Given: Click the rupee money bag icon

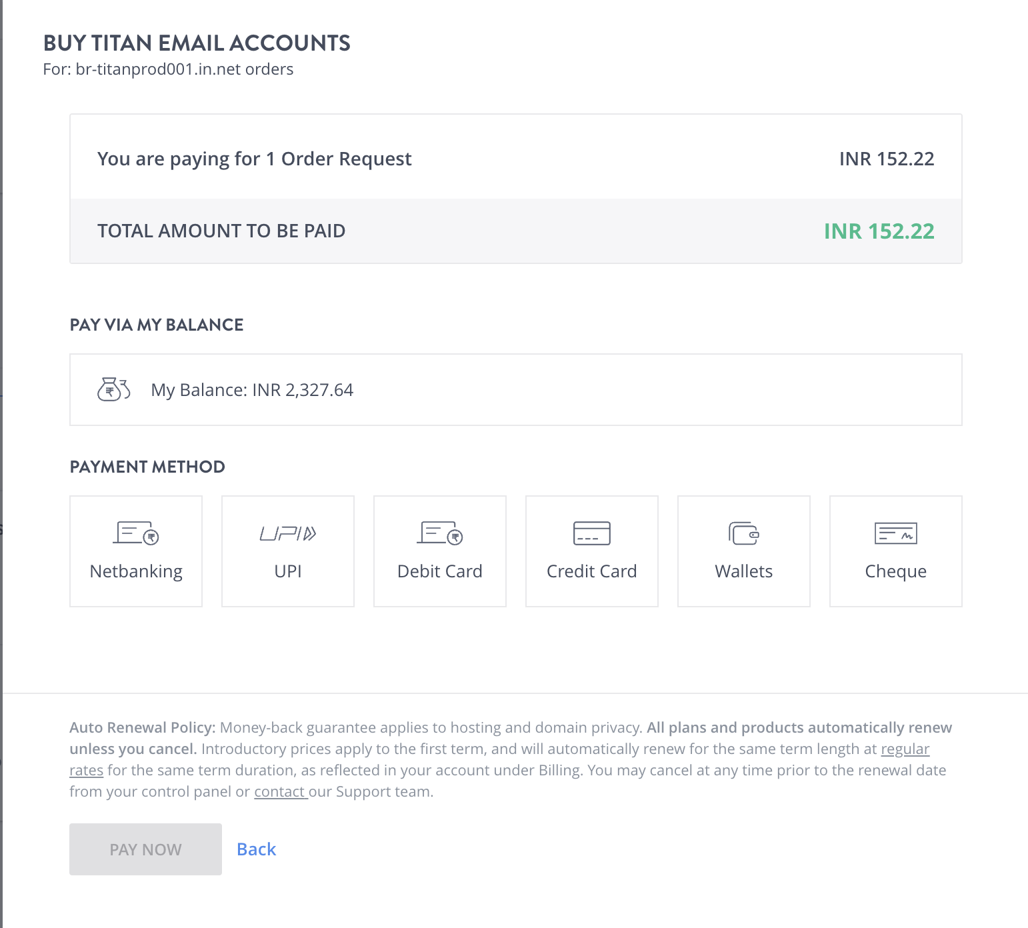Looking at the screenshot, I should pos(113,389).
